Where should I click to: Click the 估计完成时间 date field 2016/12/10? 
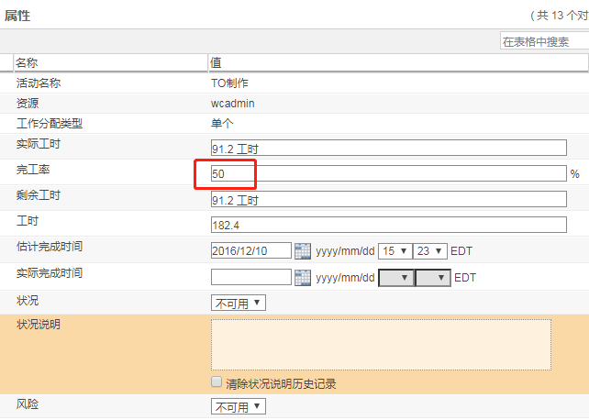point(251,250)
